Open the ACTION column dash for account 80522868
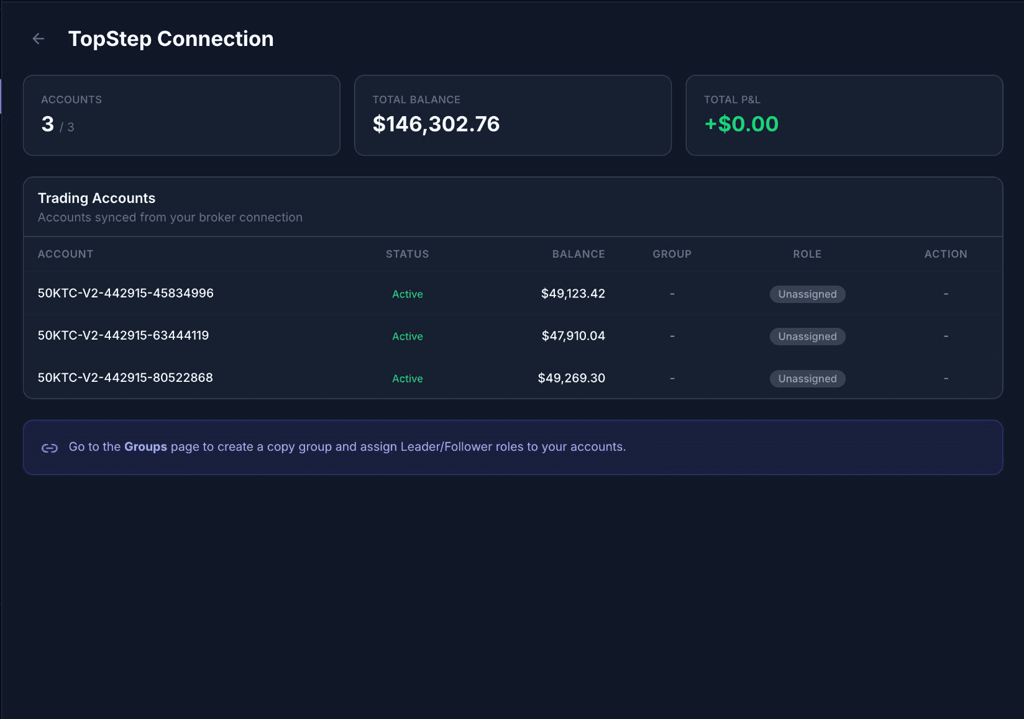The height and width of the screenshot is (719, 1024). pyautogui.click(x=946, y=378)
